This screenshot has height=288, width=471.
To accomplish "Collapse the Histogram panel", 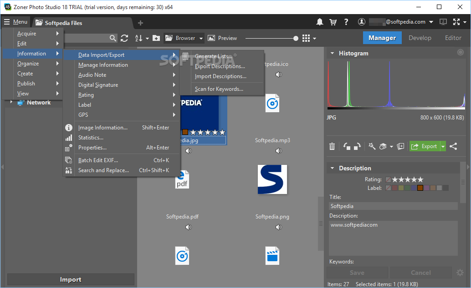I will [332, 53].
